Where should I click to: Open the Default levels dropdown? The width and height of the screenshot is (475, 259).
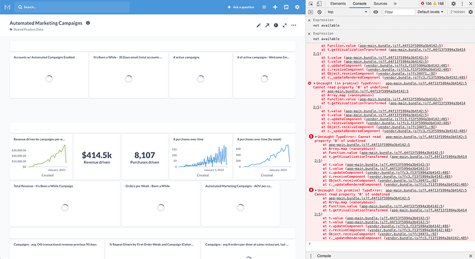(430, 12)
